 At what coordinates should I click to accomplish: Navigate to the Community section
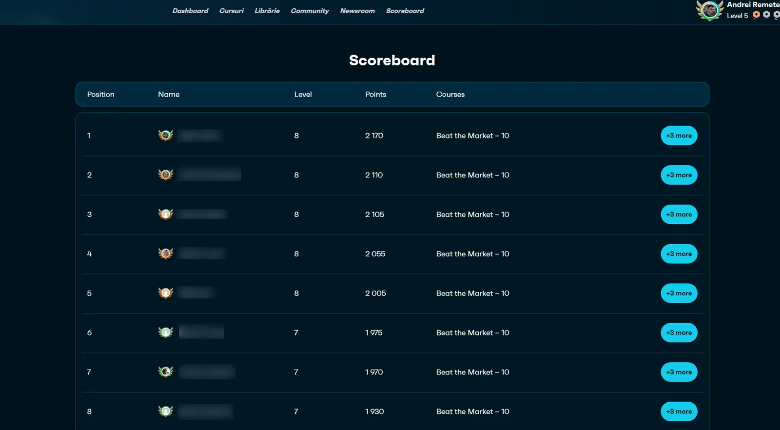[x=310, y=11]
